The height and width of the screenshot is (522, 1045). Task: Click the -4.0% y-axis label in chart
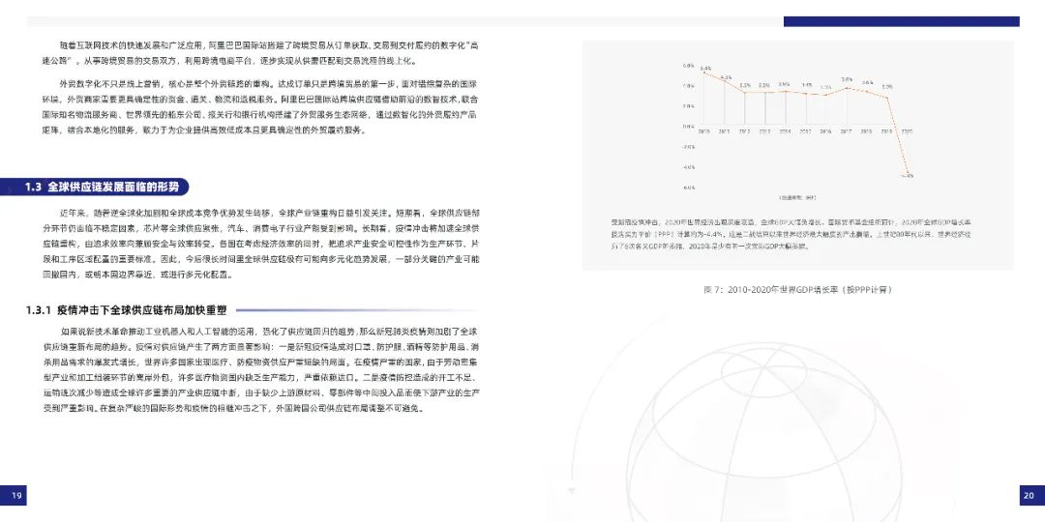click(x=688, y=167)
